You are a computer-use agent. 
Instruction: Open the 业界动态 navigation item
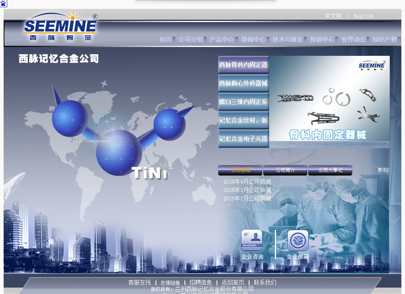tap(353, 39)
